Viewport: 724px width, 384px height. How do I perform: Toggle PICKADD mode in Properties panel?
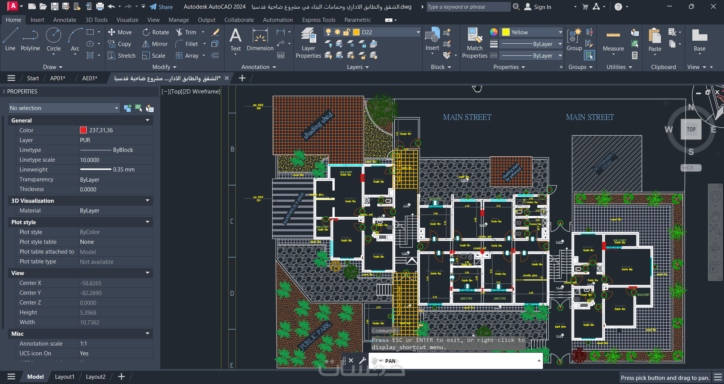click(x=128, y=109)
